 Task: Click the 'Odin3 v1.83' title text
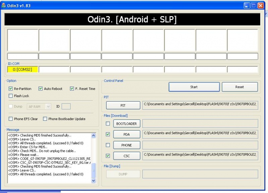pyautogui.click(x=19, y=6)
